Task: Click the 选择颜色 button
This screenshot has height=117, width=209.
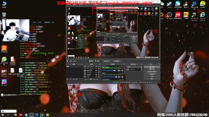Action: (x=117, y=61)
